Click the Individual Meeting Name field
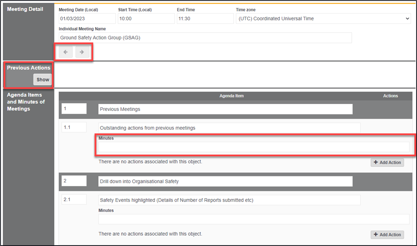Viewport: 417px width, 246px height. [x=205, y=38]
